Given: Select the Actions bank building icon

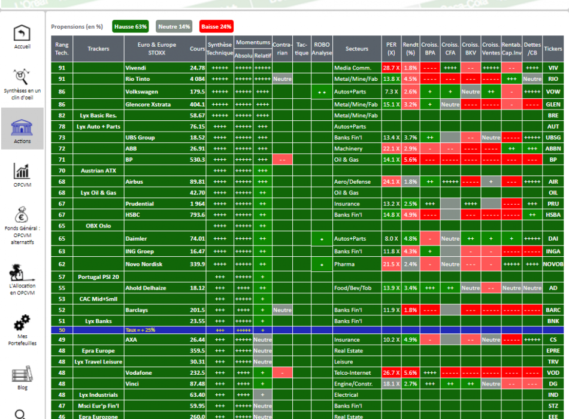Looking at the screenshot, I should (22, 127).
